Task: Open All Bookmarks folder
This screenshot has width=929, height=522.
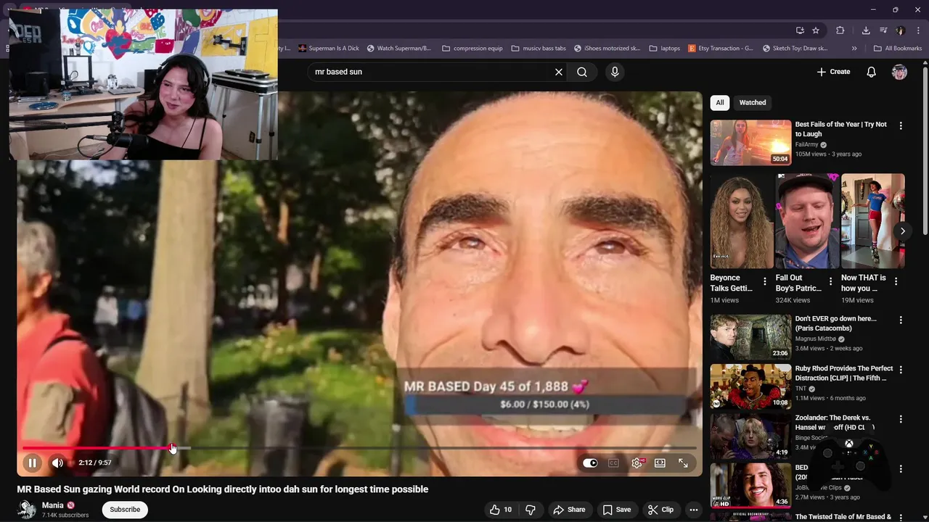Action: 898,49
